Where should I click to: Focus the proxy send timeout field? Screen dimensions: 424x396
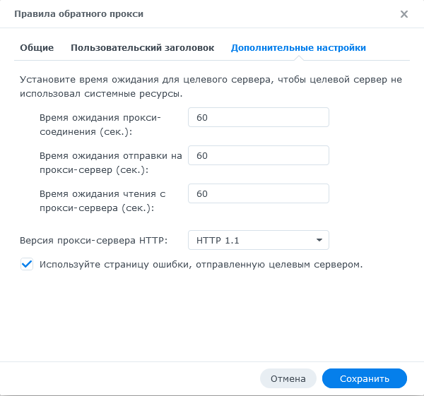click(259, 155)
